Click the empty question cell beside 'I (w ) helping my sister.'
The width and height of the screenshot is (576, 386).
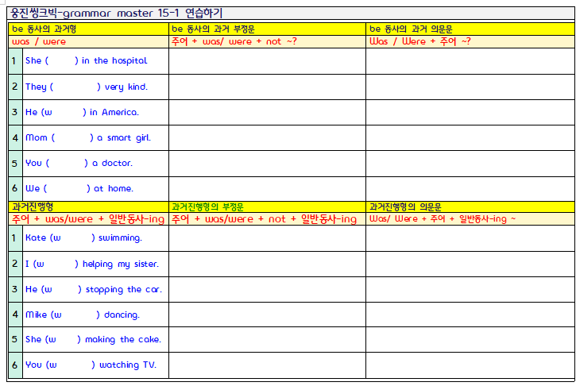pyautogui.click(x=470, y=264)
